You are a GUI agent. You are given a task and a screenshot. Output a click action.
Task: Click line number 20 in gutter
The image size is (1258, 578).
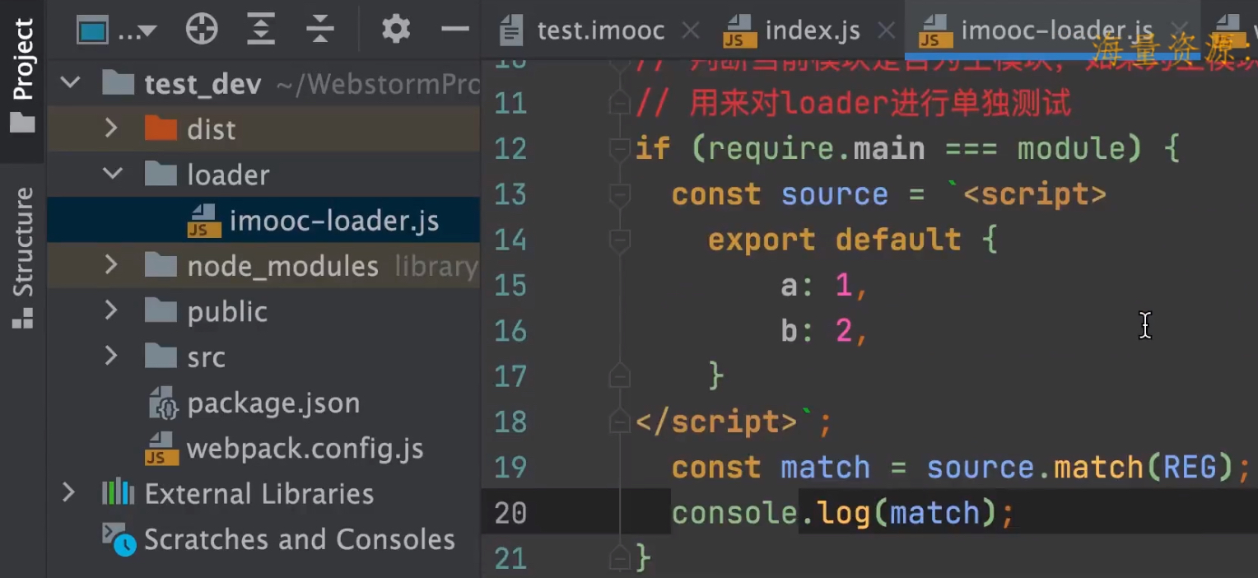pos(510,513)
